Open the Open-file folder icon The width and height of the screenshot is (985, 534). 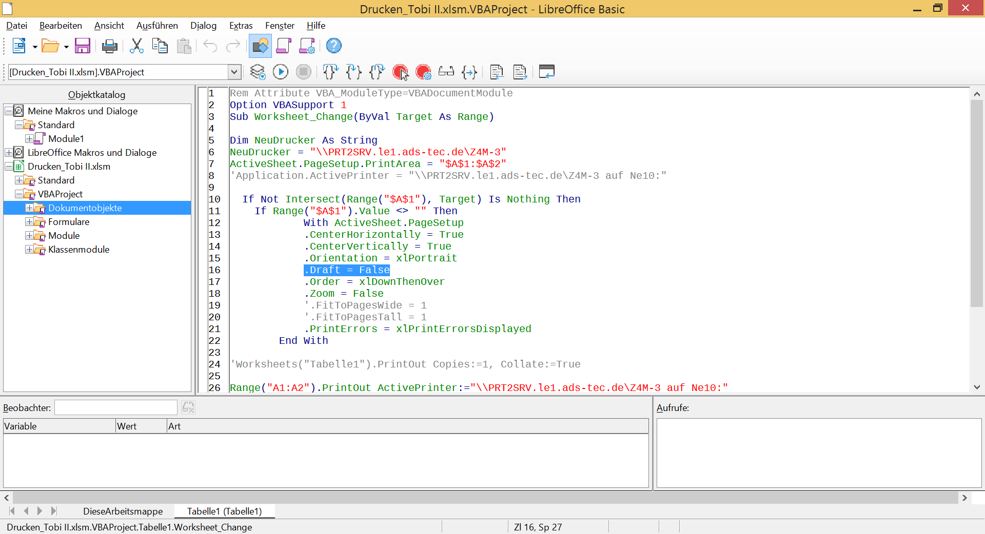(50, 46)
